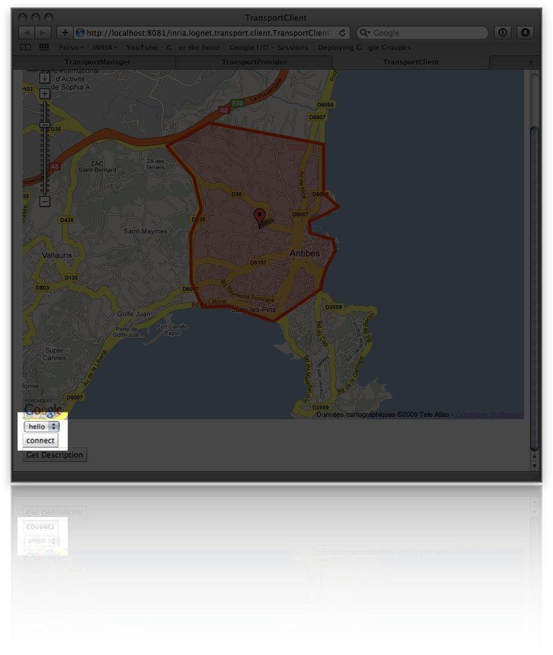The width and height of the screenshot is (553, 655).
Task: Click the info button in the toolbar
Action: coord(503,33)
